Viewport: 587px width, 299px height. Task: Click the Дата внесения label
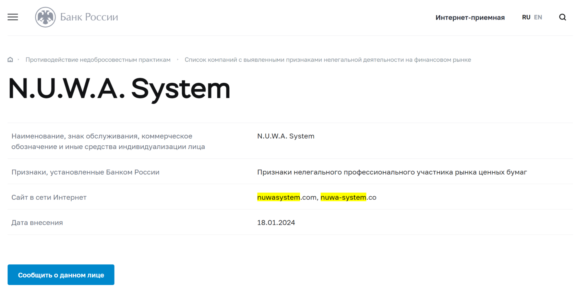pyautogui.click(x=37, y=222)
